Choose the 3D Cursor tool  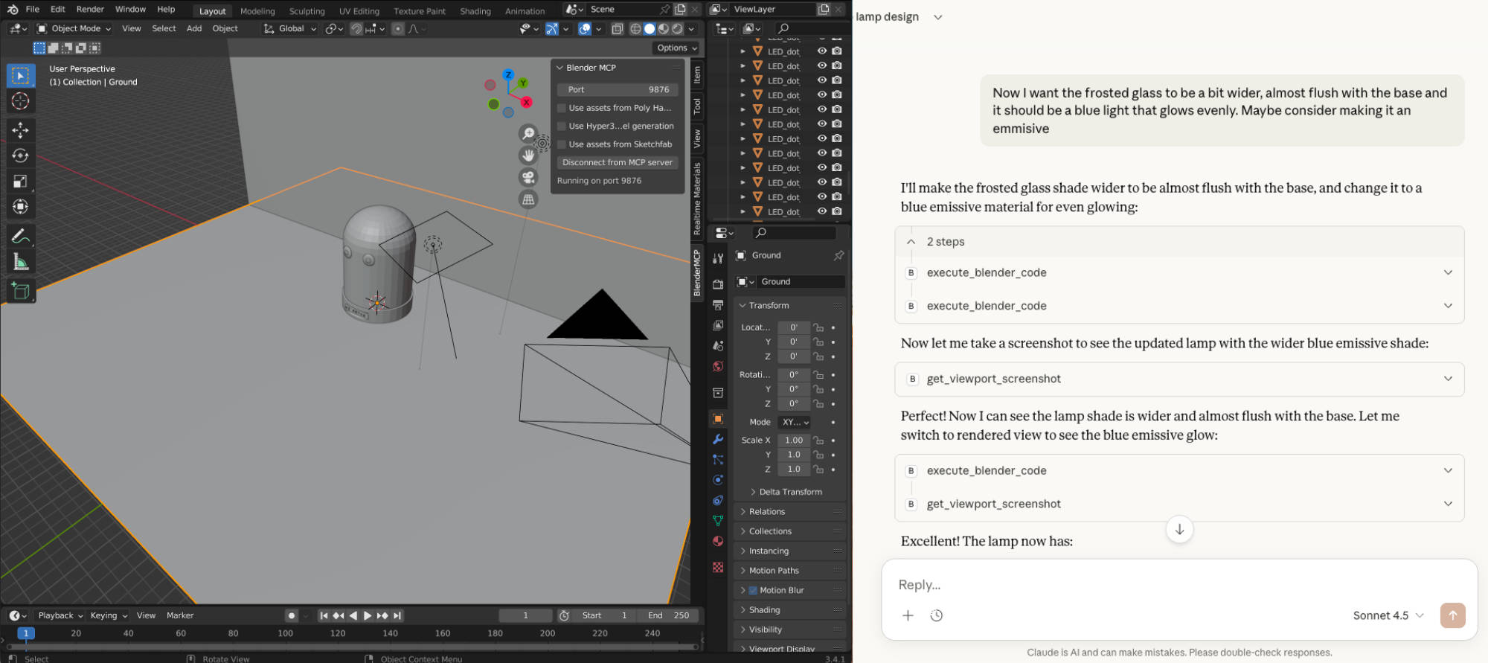[20, 101]
